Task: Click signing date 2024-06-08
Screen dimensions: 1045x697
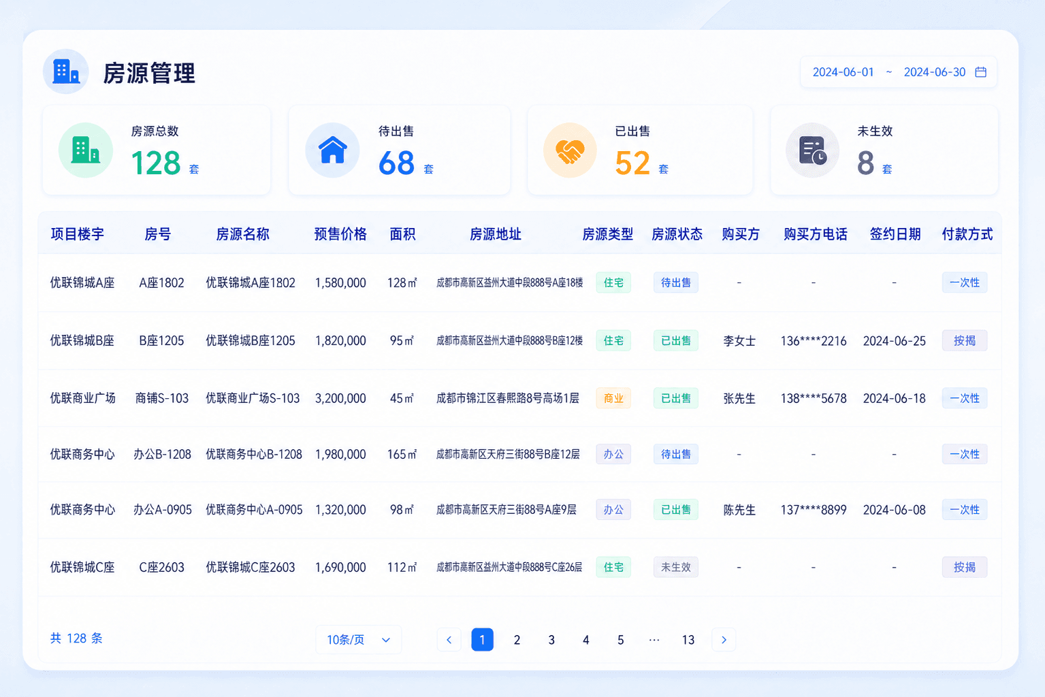Action: (895, 509)
